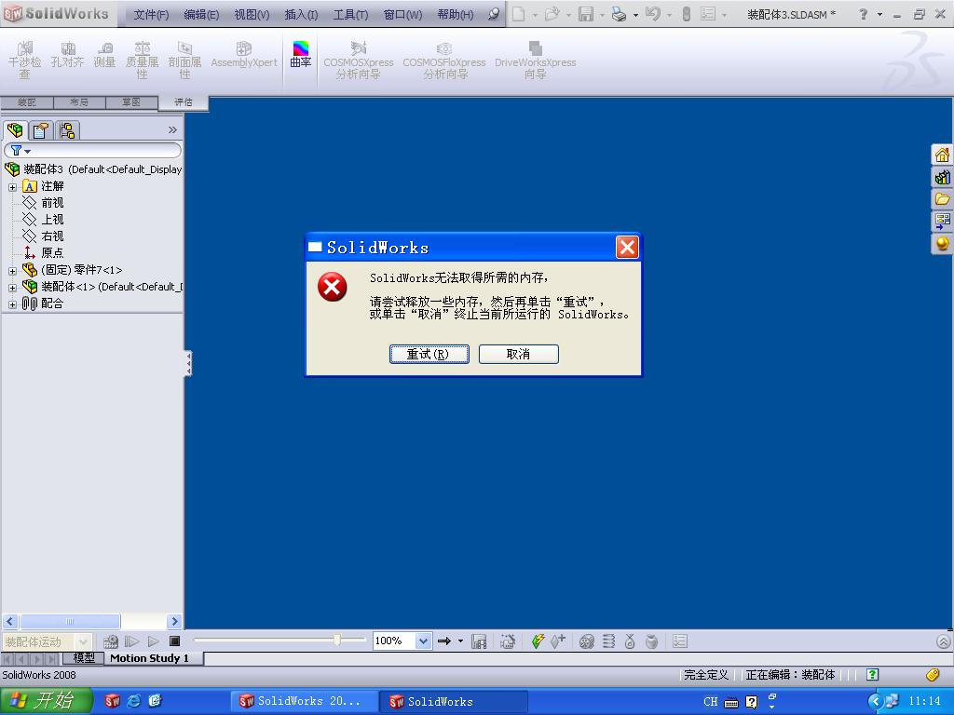
Task: Select the 原点 origin in tree
Action: 52,253
